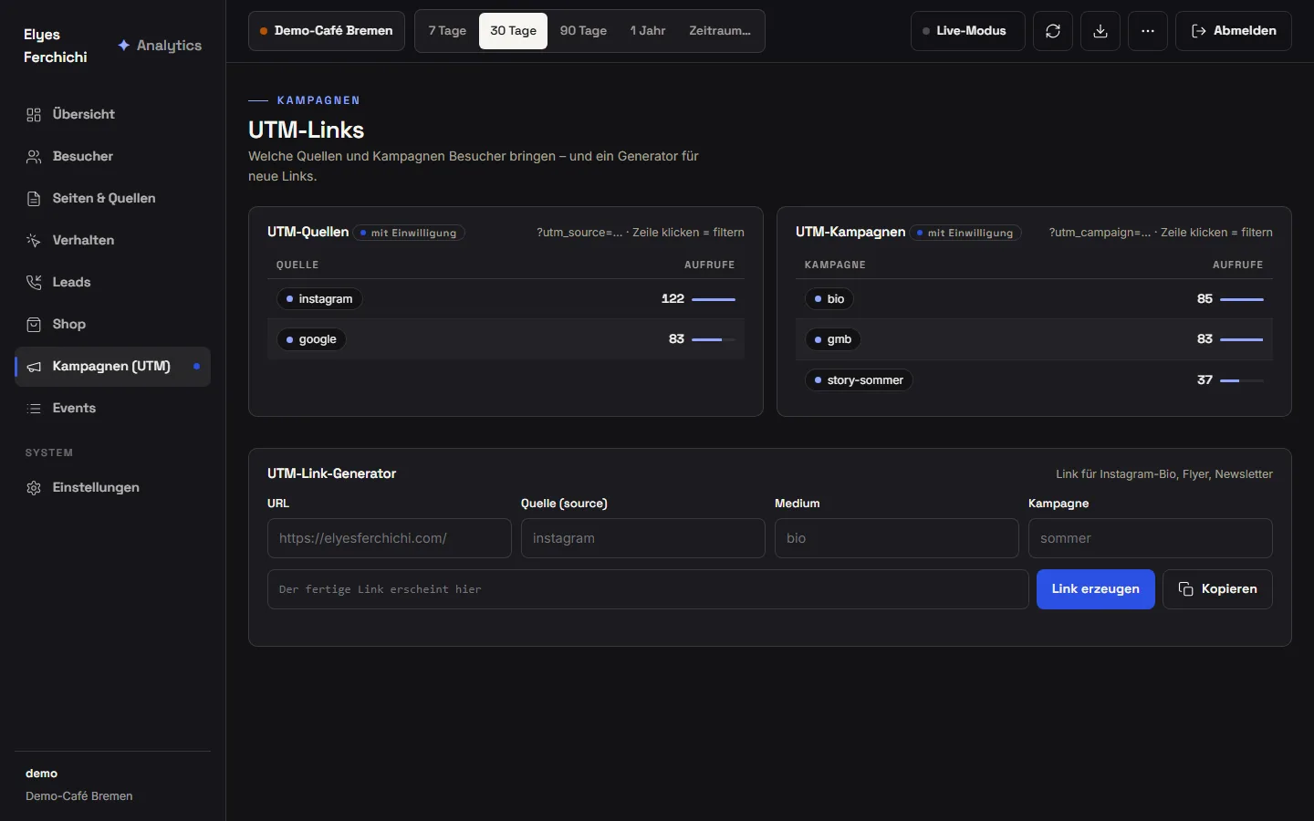Filter by the google source row
The image size is (1314, 821).
(506, 339)
